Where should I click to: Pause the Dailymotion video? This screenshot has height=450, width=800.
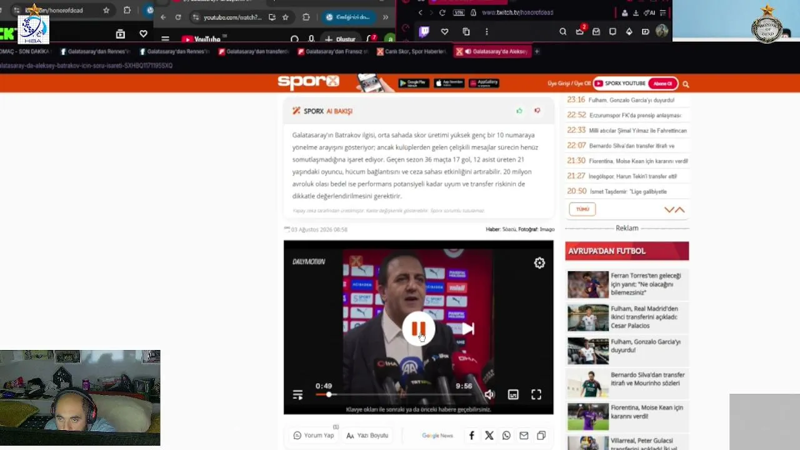click(419, 329)
